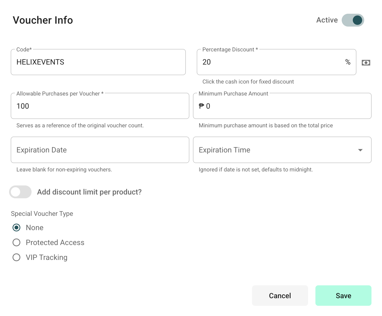Click the Active label next to the toggle

[327, 20]
